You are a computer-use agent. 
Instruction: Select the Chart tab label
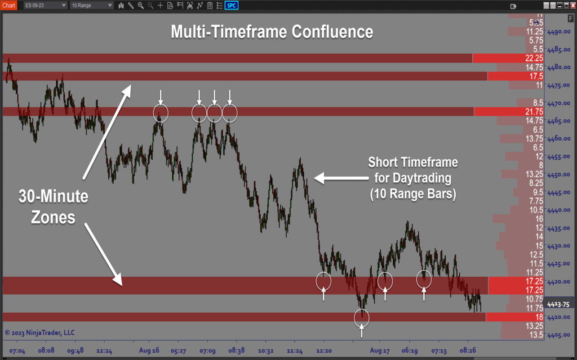pyautogui.click(x=9, y=5)
